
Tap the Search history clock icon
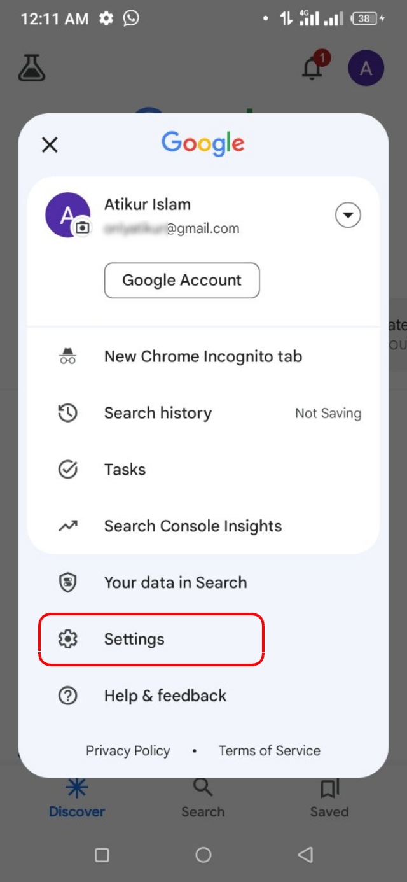(x=68, y=413)
